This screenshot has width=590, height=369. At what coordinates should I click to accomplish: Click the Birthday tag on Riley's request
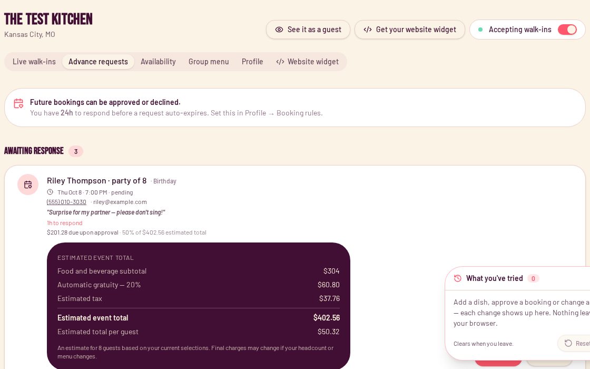pos(164,181)
